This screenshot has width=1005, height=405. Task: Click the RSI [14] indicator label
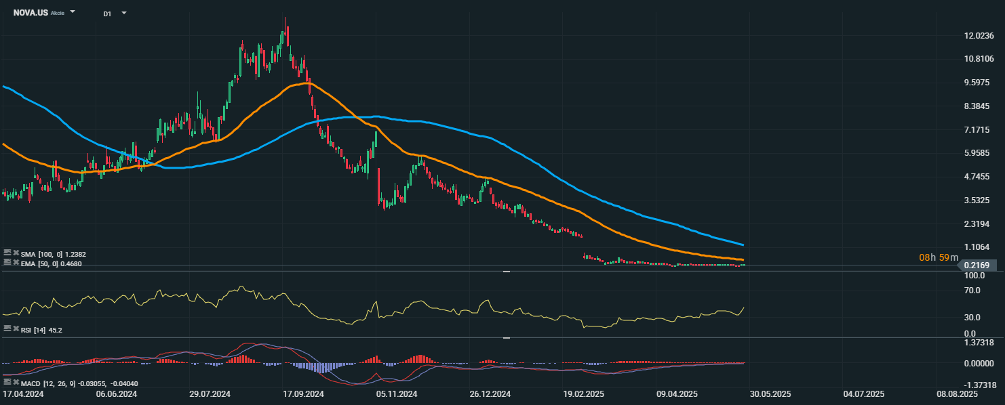point(34,329)
